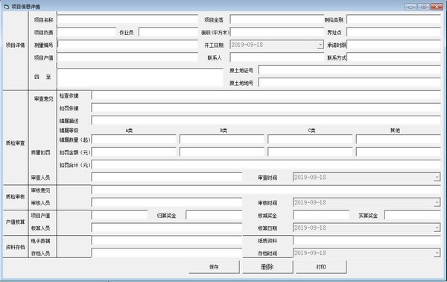This screenshot has height=282, width=447.
Task: Maximize the 项目信息详情 window
Action: pyautogui.click(x=424, y=7)
